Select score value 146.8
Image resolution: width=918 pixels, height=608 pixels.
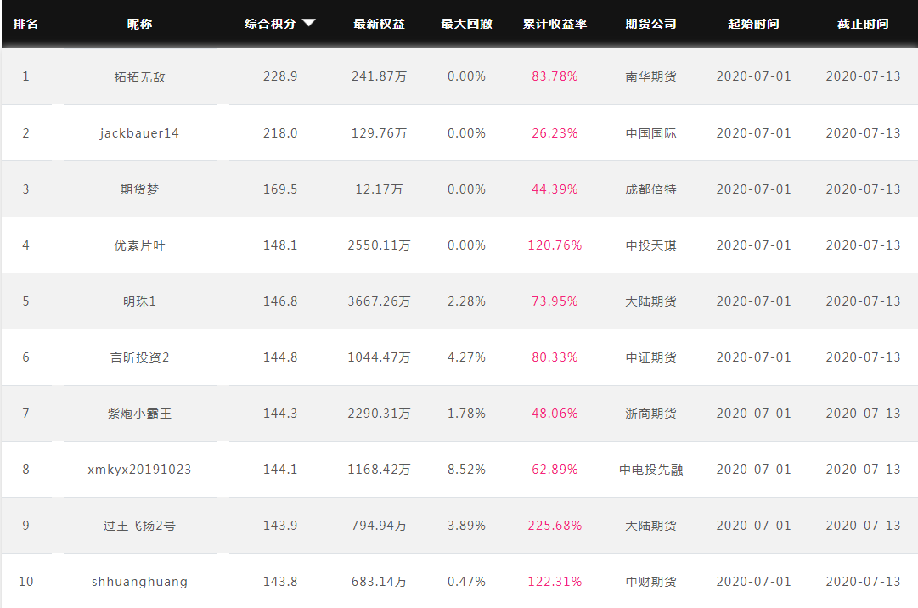click(280, 301)
